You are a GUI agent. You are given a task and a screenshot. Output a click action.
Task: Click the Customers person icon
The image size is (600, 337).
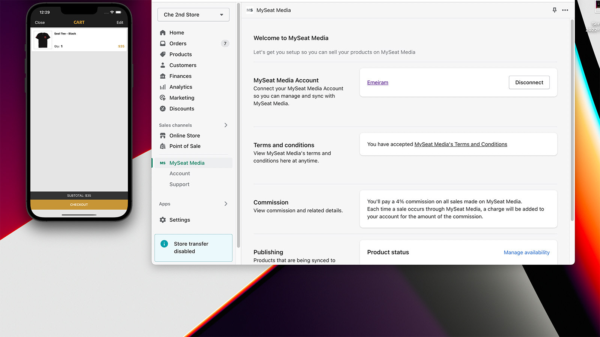pos(163,65)
